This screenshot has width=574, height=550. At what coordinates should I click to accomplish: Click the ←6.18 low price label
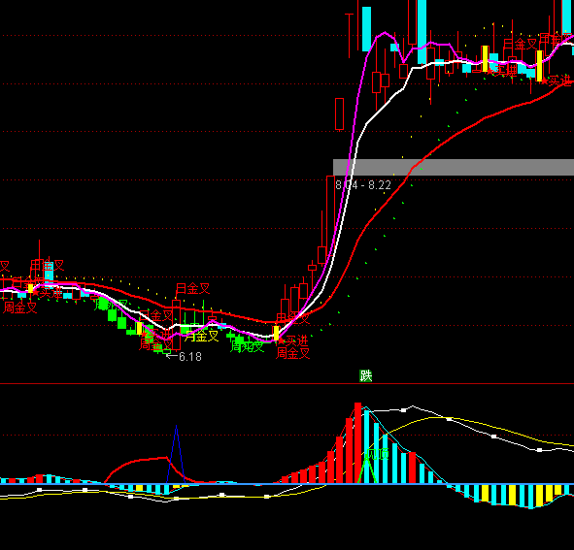click(184, 357)
